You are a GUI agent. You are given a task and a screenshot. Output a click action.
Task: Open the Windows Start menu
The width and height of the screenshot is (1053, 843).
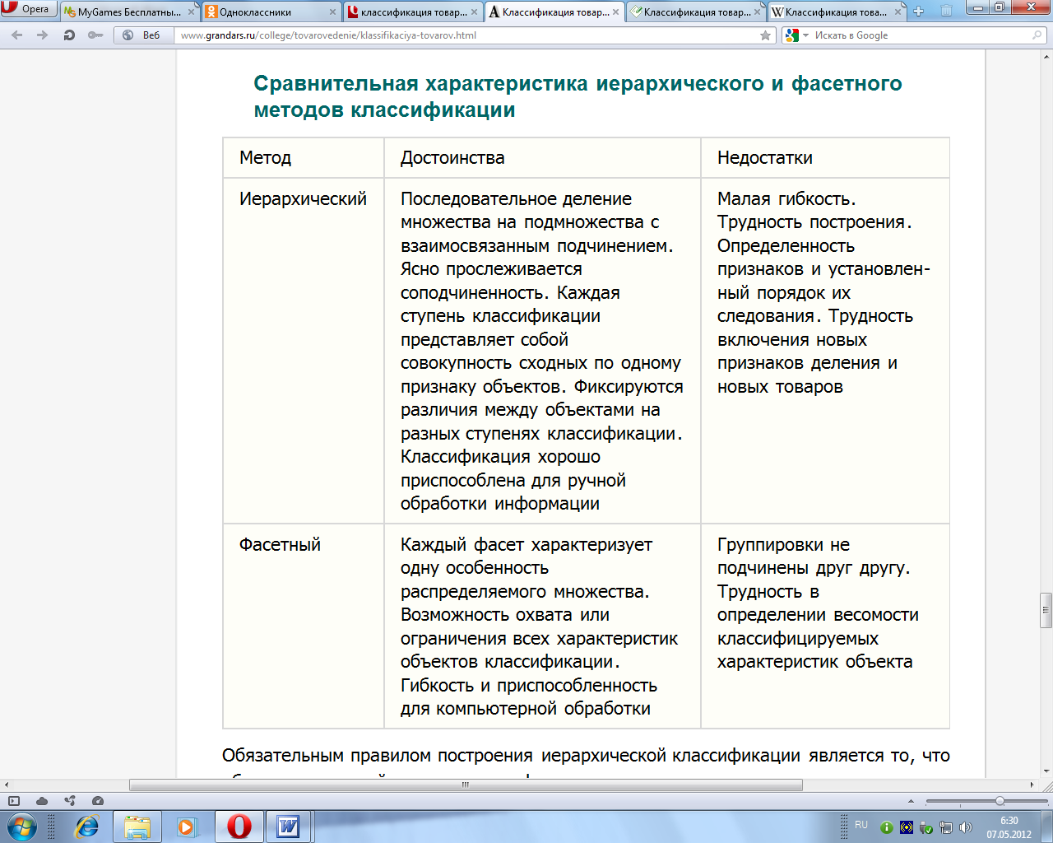(x=22, y=827)
